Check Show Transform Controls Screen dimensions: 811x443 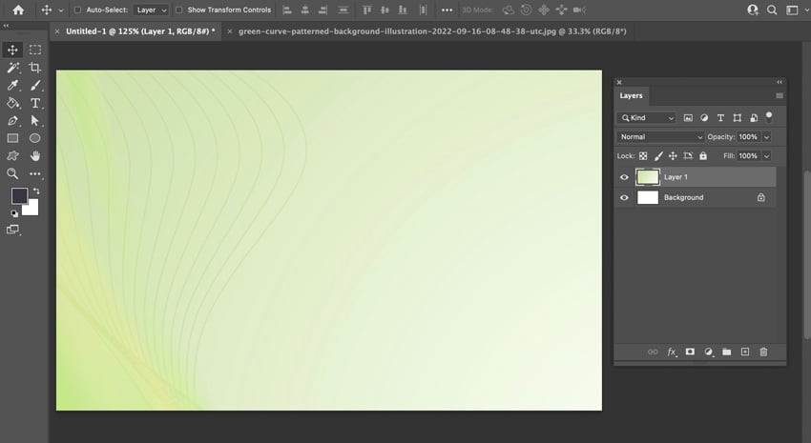(x=179, y=10)
